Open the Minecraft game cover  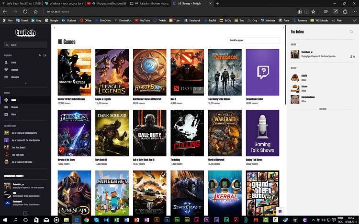click(112, 193)
